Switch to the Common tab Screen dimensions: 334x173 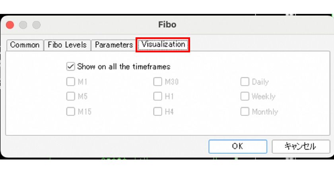[x=25, y=45]
